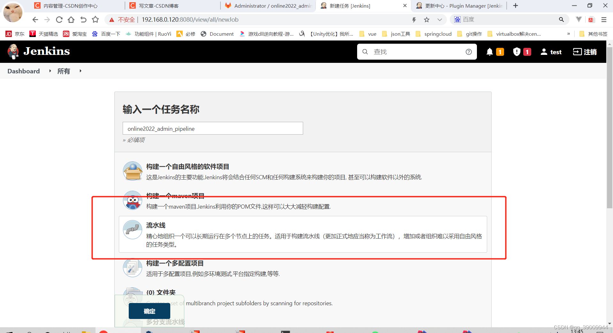Open the Document bookmark

(217, 34)
